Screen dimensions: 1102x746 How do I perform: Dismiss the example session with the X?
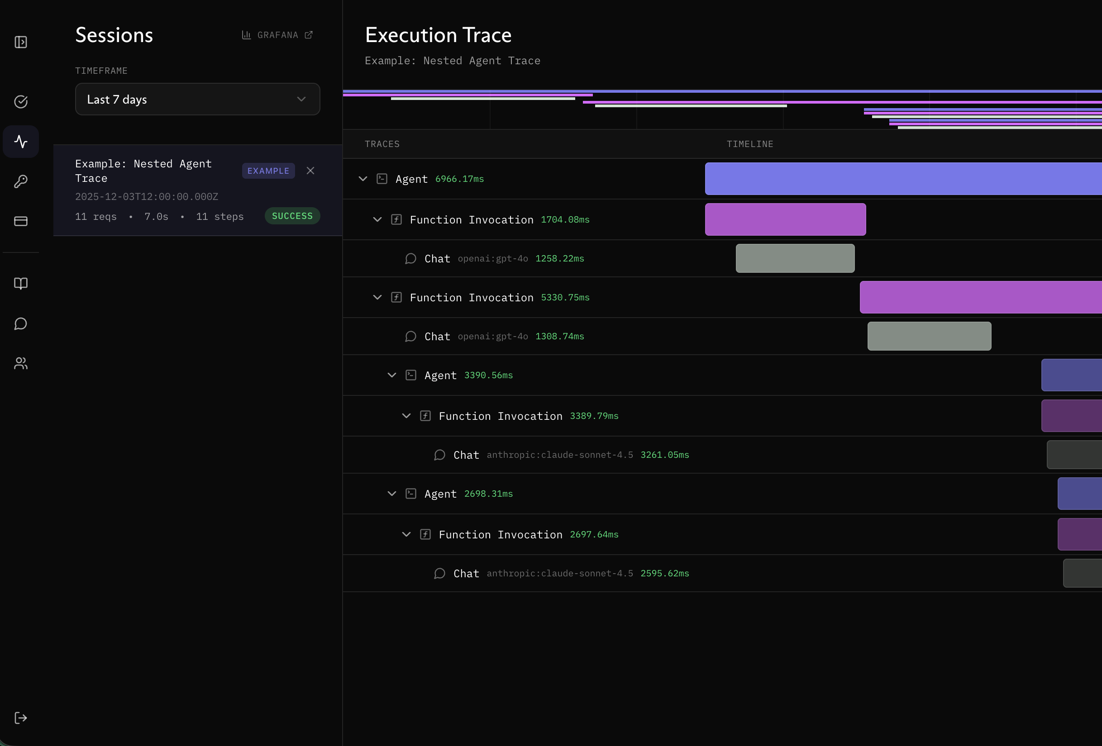pos(310,171)
